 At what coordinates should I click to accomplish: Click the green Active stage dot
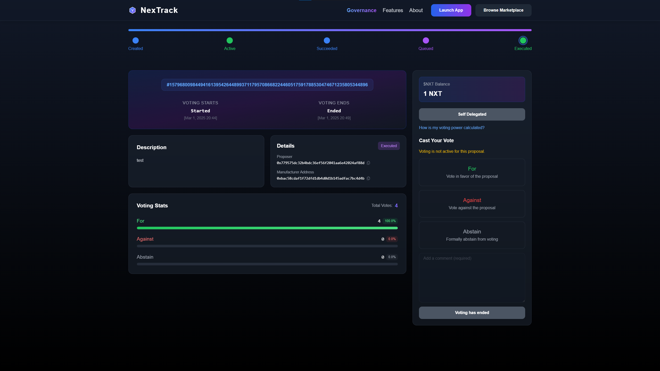(229, 40)
